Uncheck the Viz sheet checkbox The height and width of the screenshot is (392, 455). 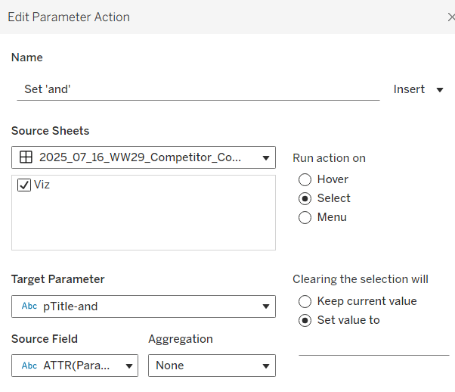click(24, 185)
